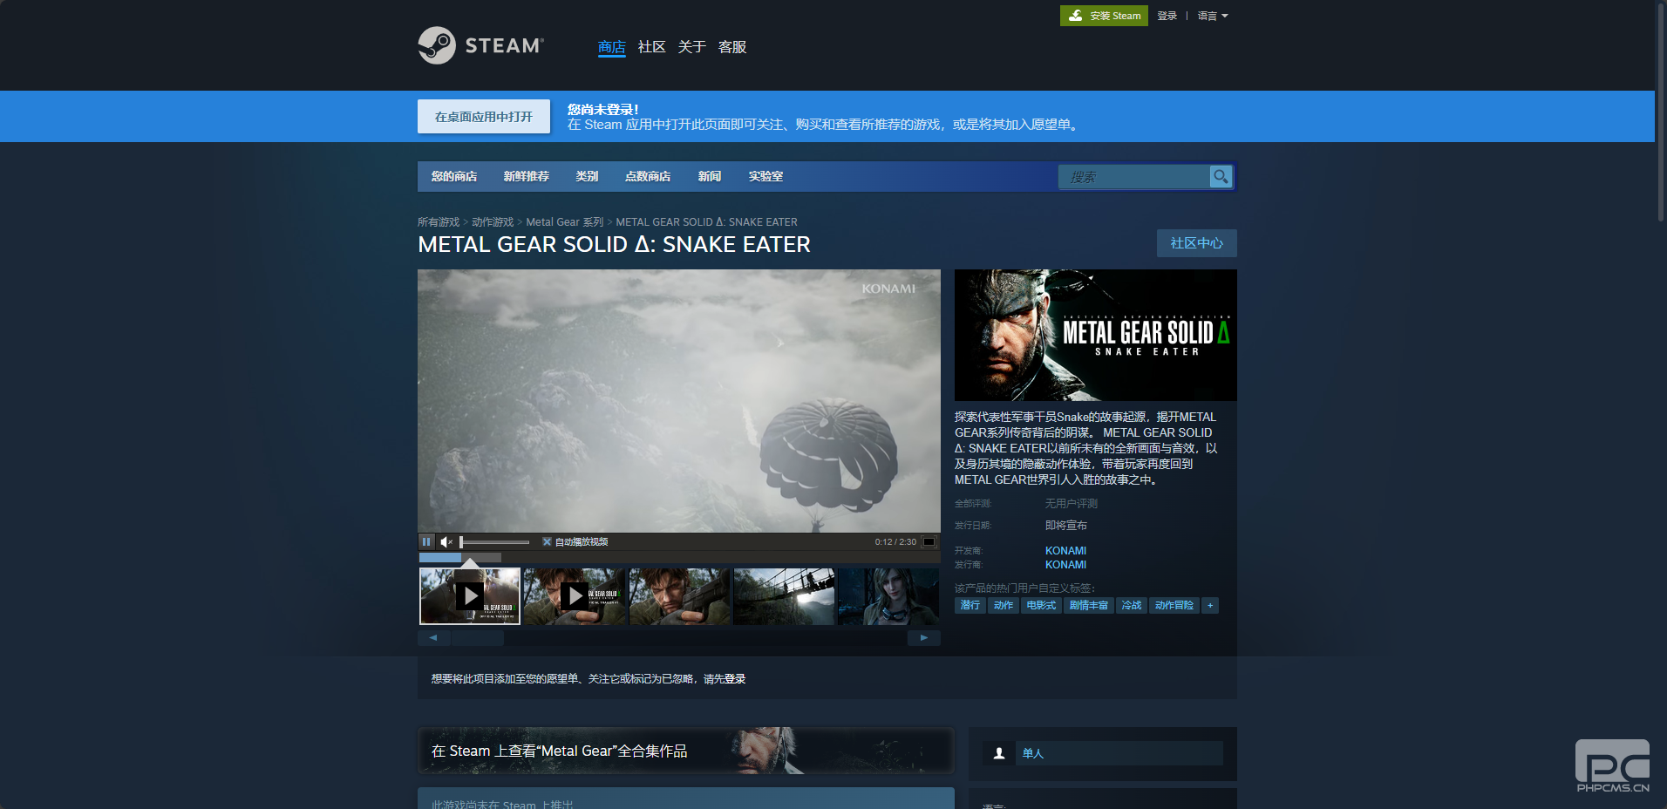Screen dimensions: 1667x809
Task: Open the KONAMI developer link
Action: pyautogui.click(x=1065, y=551)
